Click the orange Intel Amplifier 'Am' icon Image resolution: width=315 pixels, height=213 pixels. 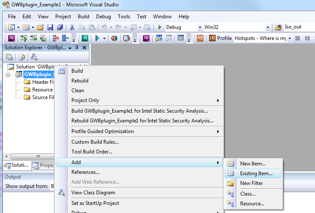(200, 38)
